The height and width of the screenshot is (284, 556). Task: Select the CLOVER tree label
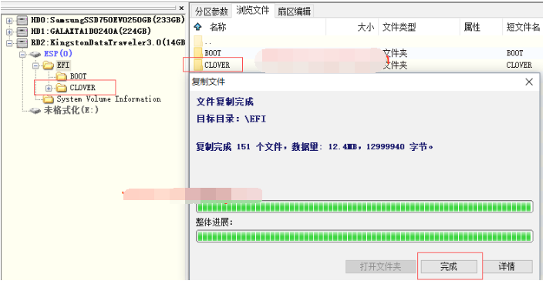[x=83, y=88]
